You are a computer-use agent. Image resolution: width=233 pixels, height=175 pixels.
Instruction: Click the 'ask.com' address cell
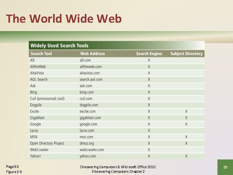(86, 86)
